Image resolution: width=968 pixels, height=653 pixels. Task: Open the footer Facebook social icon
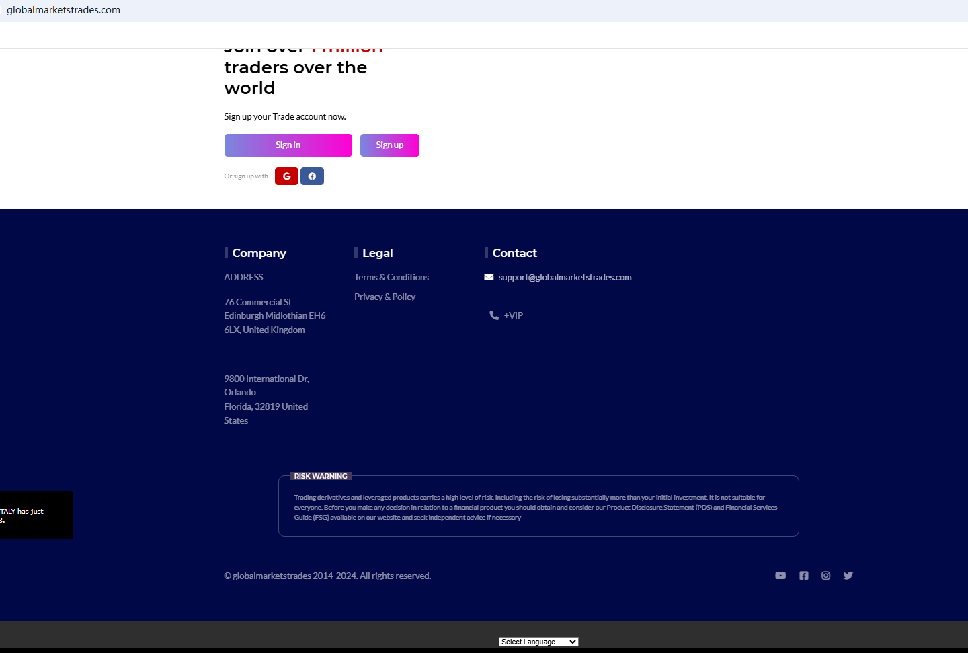(x=804, y=576)
